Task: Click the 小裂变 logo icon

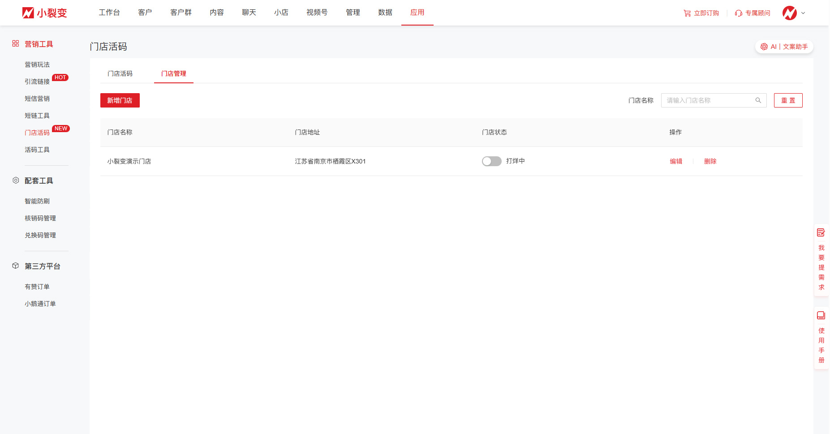Action: click(x=28, y=13)
